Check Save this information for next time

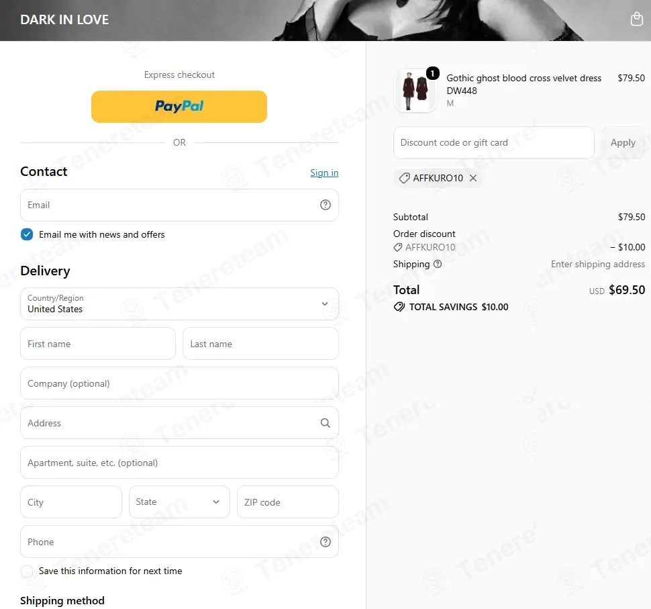(x=27, y=571)
